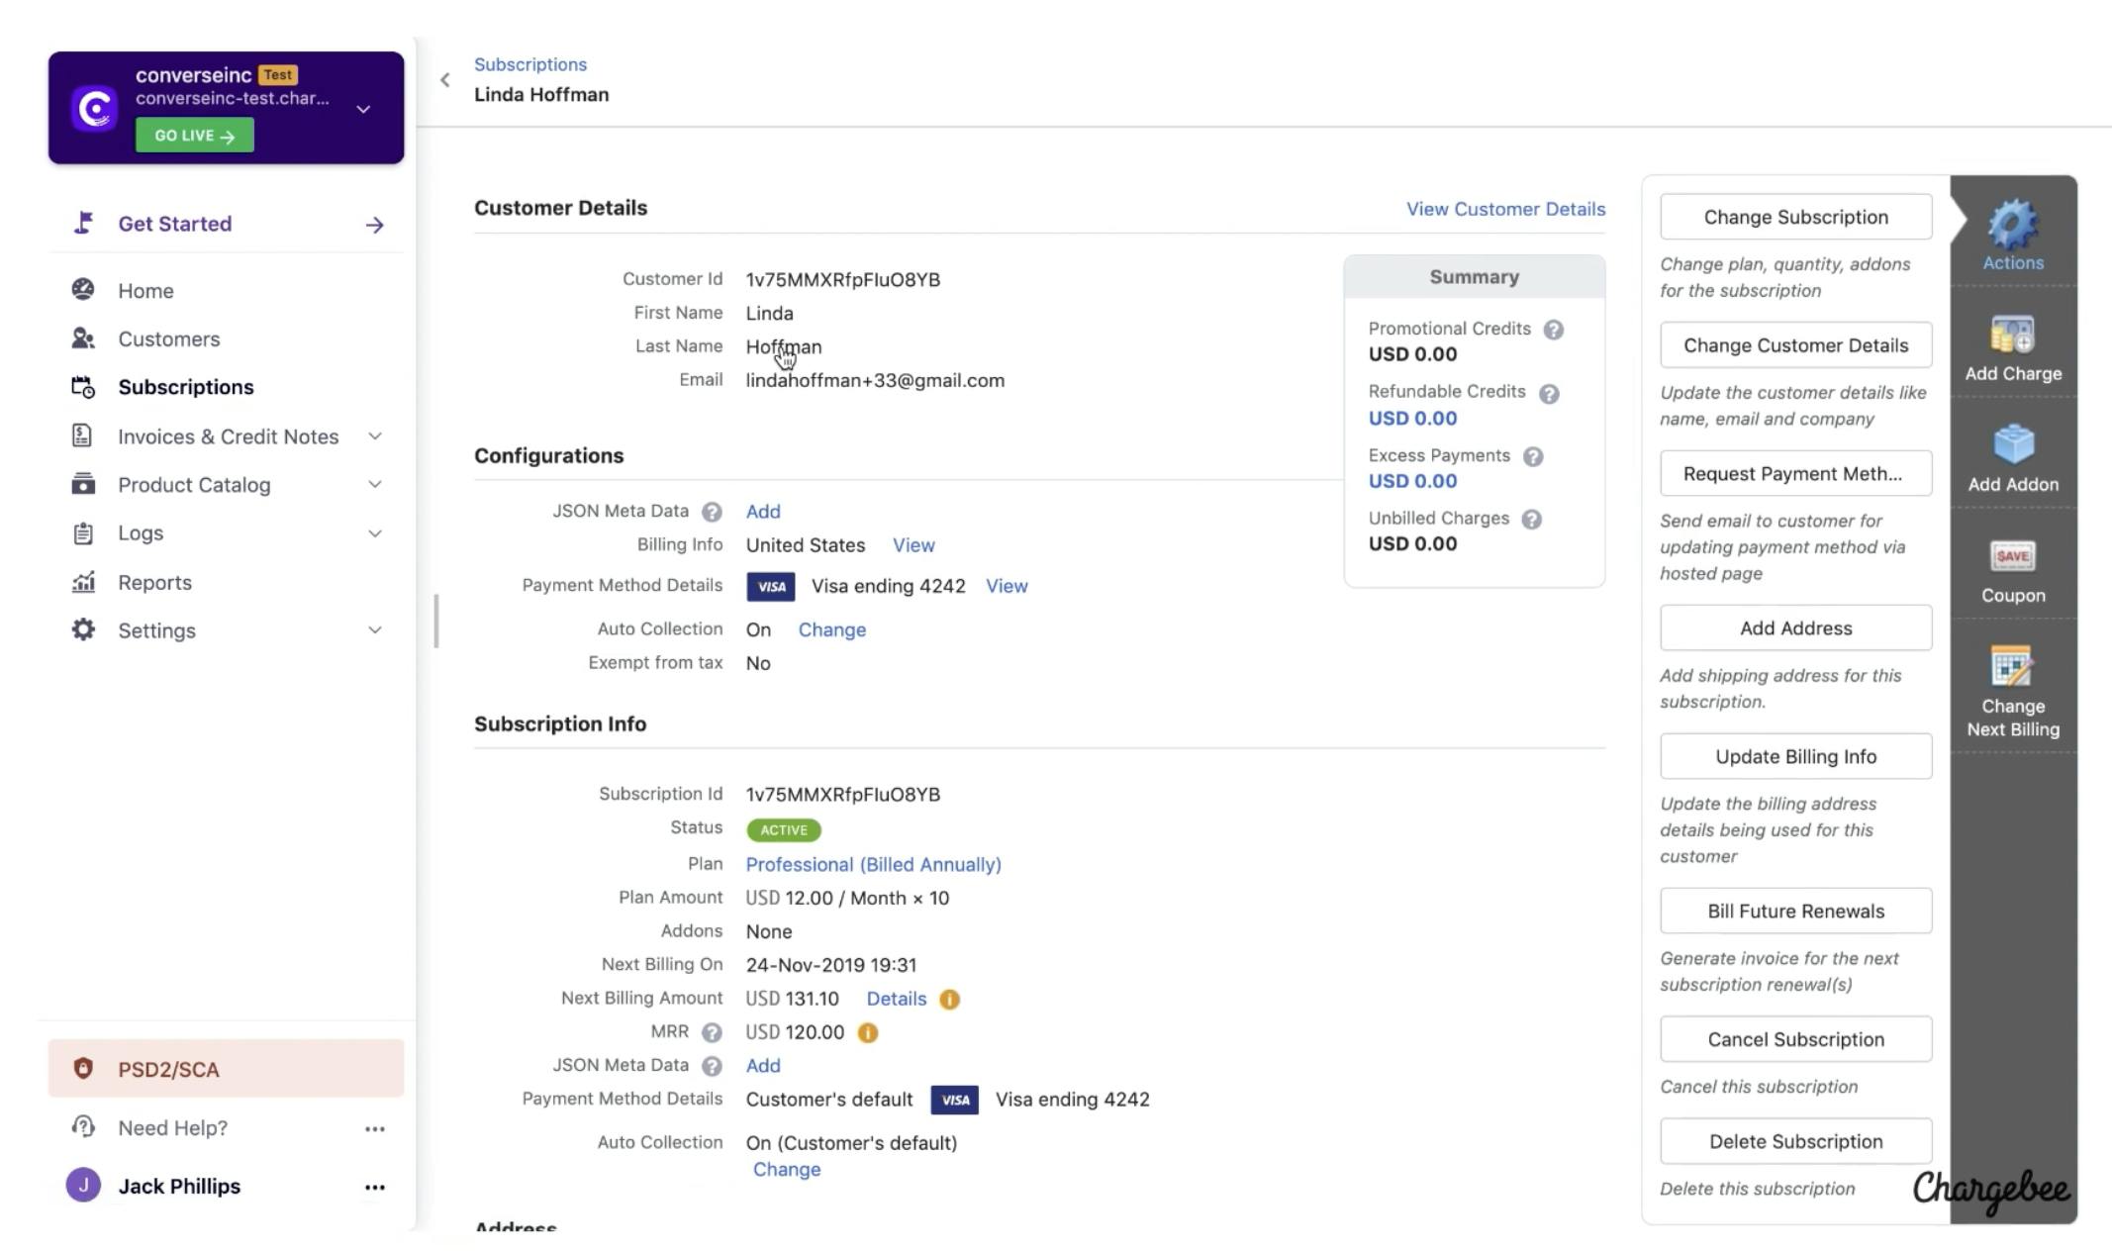2112x1251 pixels.
Task: Open Reports from sidebar
Action: [154, 583]
